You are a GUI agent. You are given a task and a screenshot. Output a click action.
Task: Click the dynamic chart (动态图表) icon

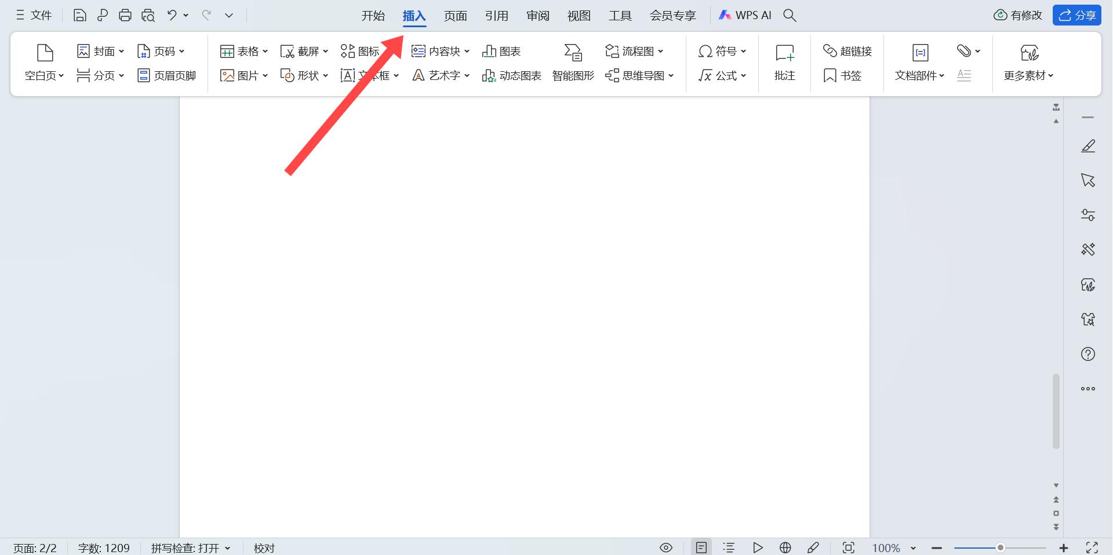tap(489, 76)
